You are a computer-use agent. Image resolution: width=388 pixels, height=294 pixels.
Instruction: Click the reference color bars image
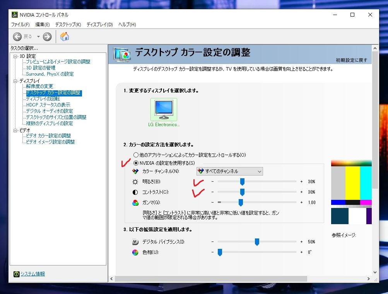[351, 192]
